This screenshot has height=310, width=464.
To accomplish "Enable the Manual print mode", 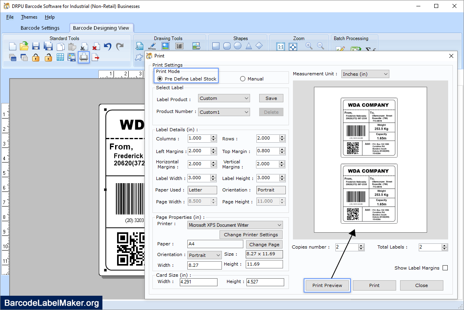I will click(243, 78).
